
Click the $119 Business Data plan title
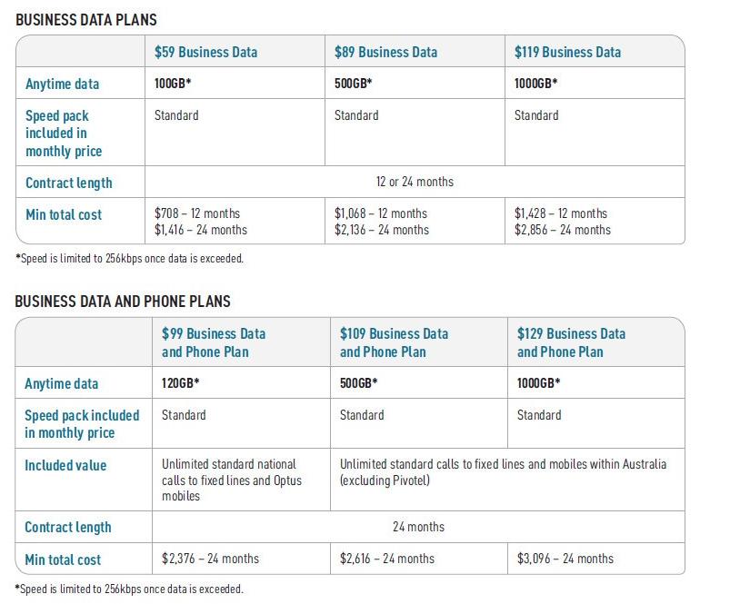tap(567, 52)
